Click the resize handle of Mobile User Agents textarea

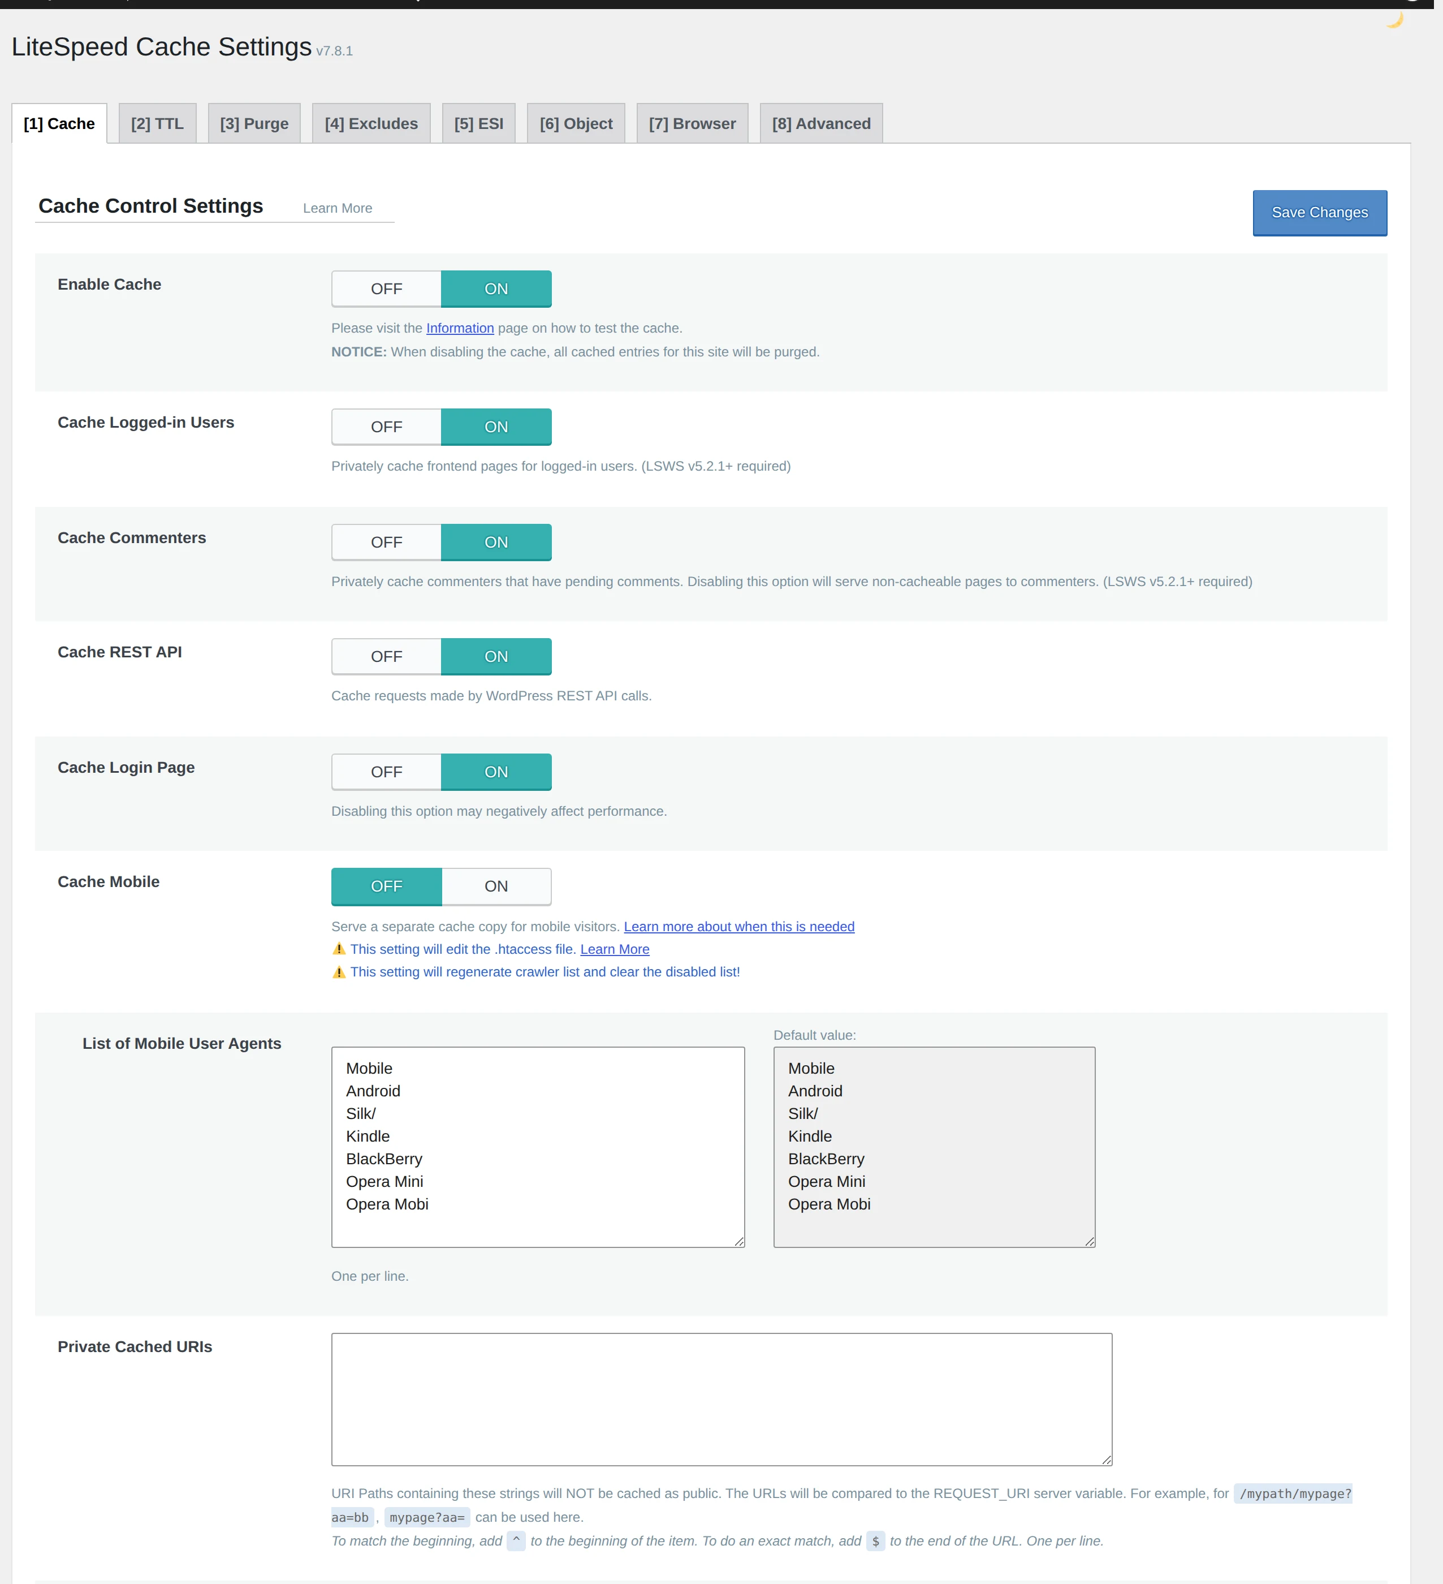click(x=739, y=1241)
